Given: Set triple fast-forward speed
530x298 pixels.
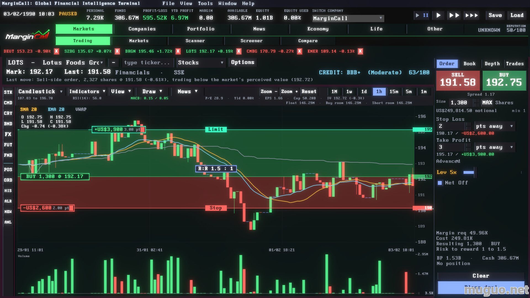Looking at the screenshot, I should (471, 15).
